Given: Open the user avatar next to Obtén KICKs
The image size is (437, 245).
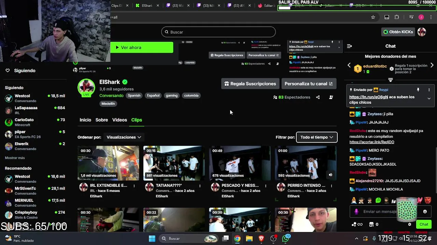Looking at the screenshot, I should 422,32.
